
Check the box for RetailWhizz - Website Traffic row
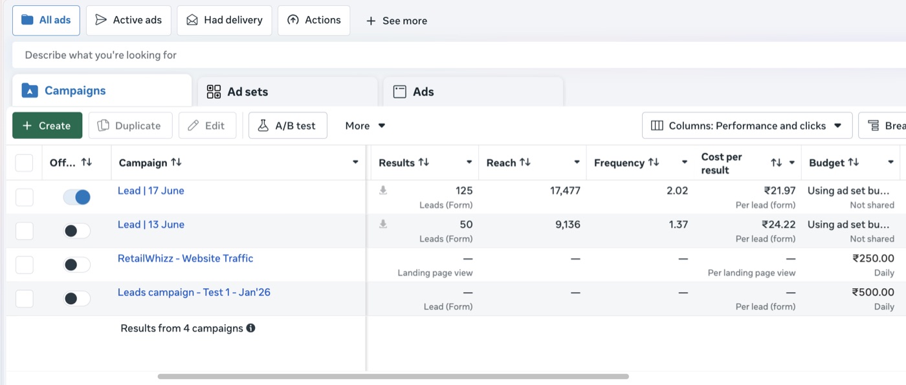(x=24, y=265)
